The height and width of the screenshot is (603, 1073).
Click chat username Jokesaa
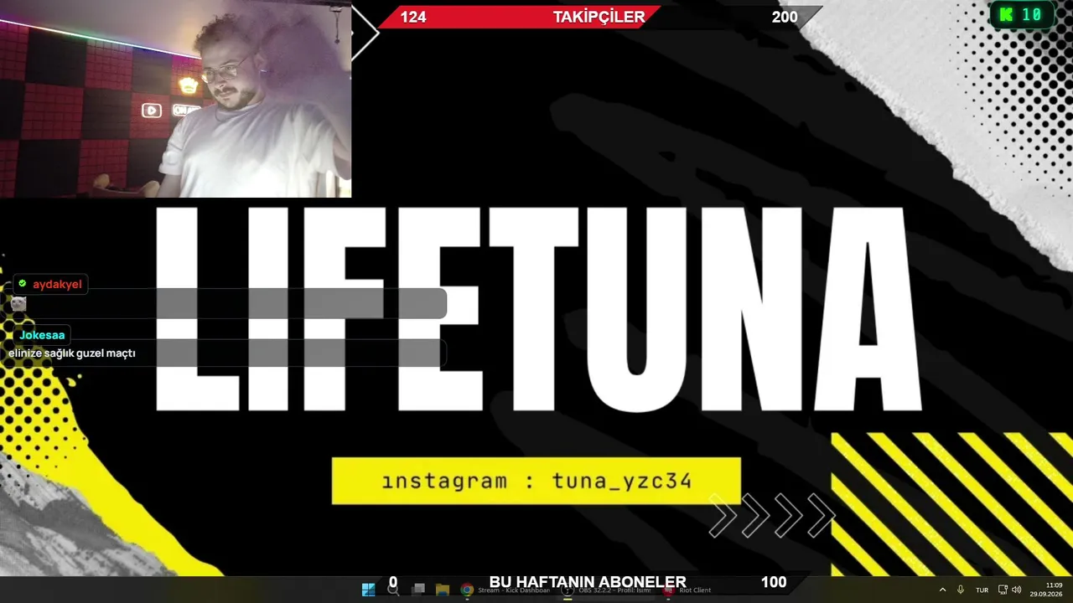[x=42, y=335]
